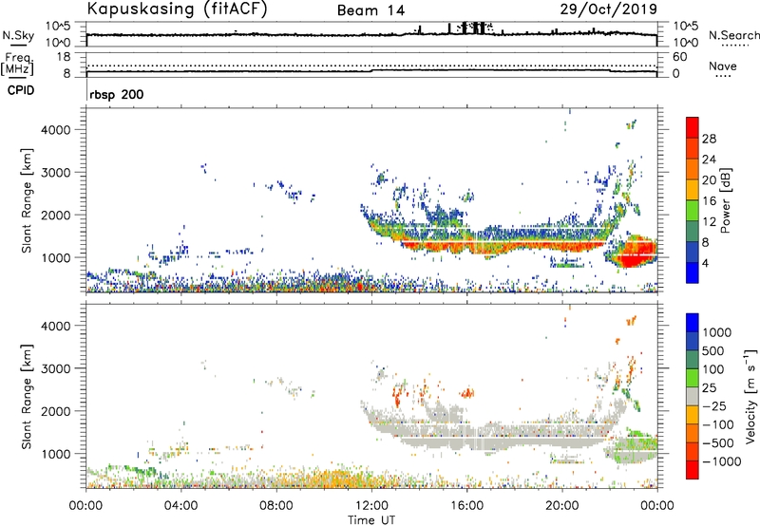Click '4000' on the power panel range axis
The height and width of the screenshot is (526, 760).
click(56, 130)
